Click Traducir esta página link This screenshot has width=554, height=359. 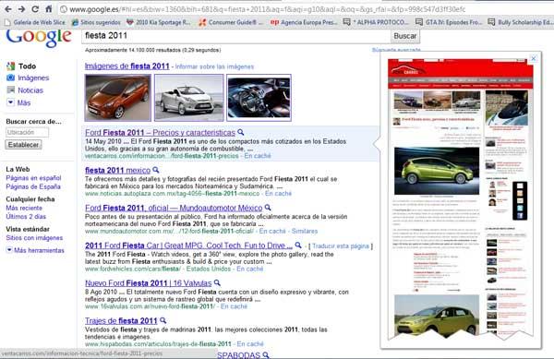click(341, 246)
